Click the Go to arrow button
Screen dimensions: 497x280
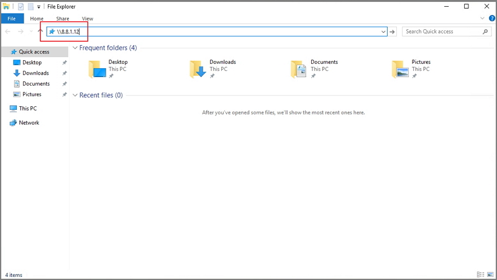[x=393, y=32]
